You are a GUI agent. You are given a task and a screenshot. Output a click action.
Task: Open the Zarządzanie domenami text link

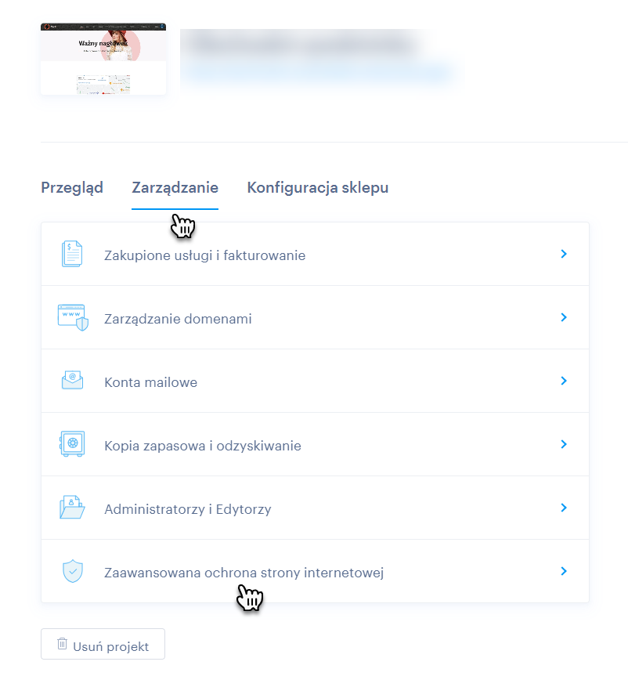(x=178, y=319)
